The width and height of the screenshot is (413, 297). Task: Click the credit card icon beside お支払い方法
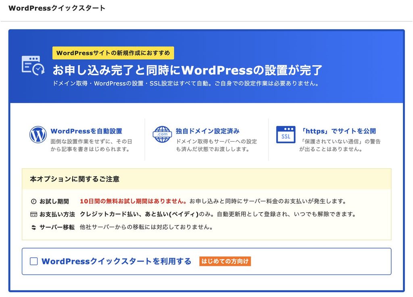point(33,215)
